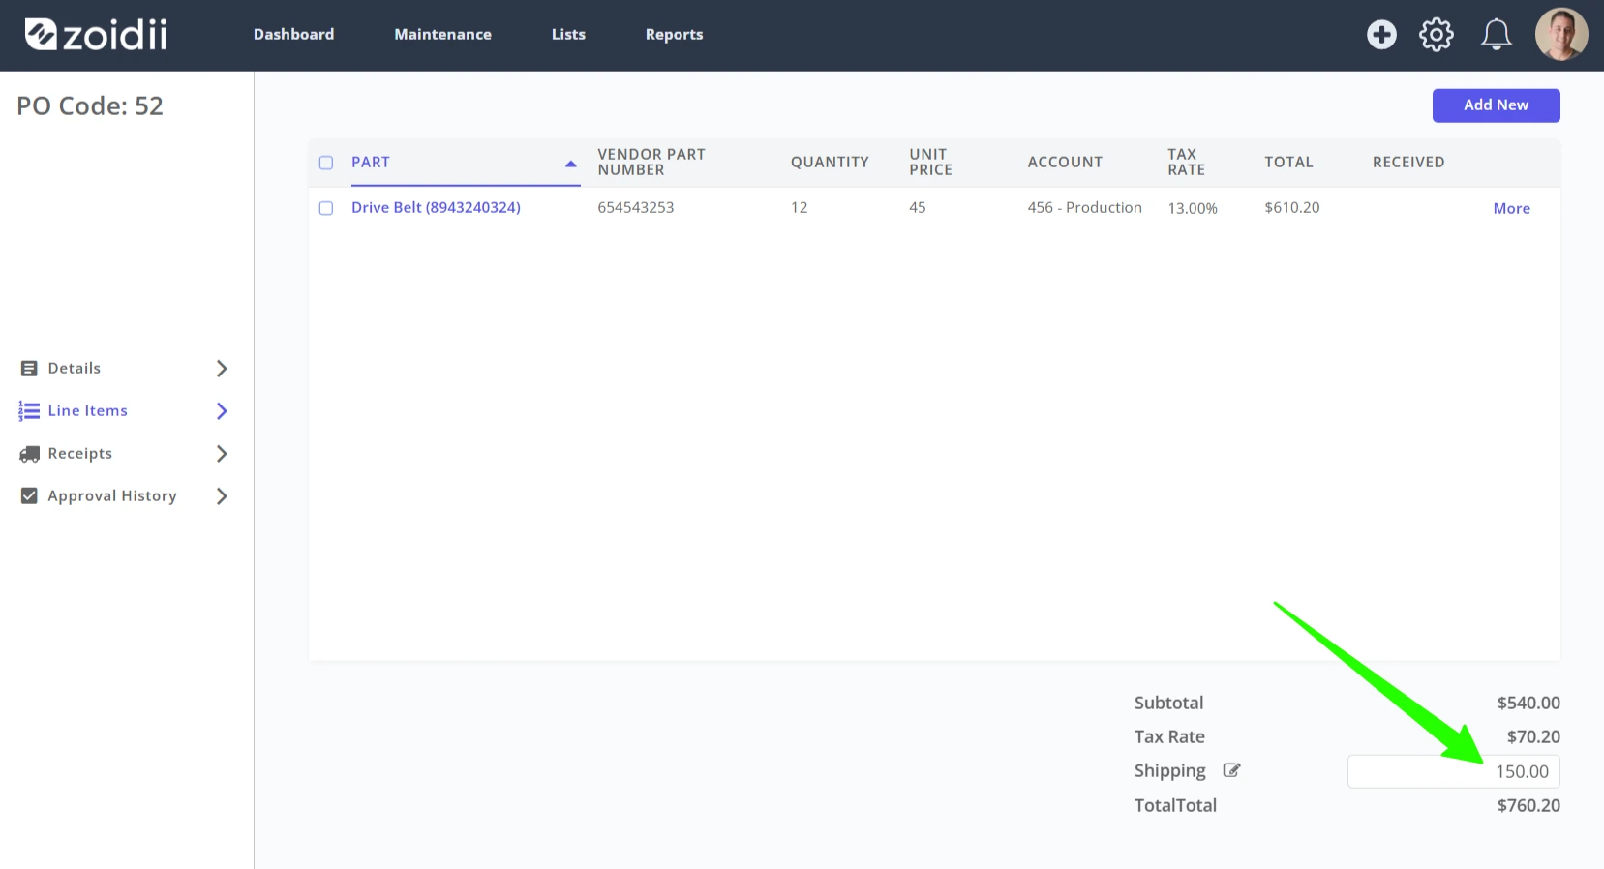
Task: Open the plus add-new icon in header
Action: tap(1381, 35)
